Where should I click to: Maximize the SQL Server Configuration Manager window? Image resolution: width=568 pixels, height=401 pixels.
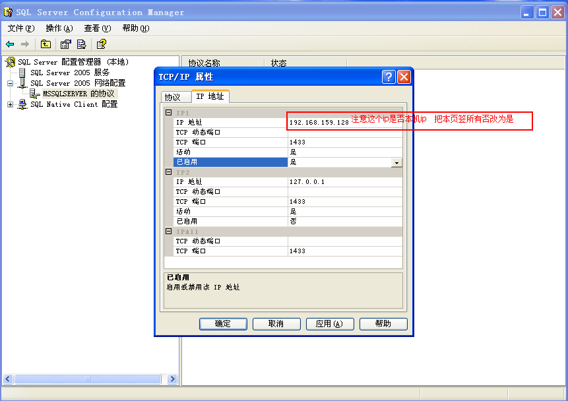click(542, 13)
